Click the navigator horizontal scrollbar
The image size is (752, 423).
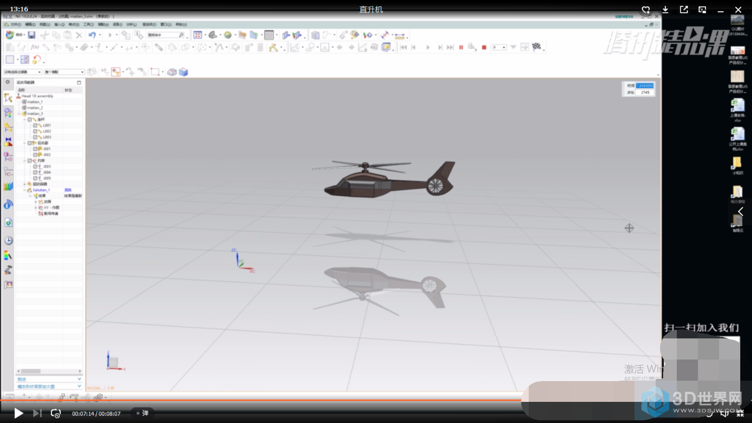click(49, 371)
